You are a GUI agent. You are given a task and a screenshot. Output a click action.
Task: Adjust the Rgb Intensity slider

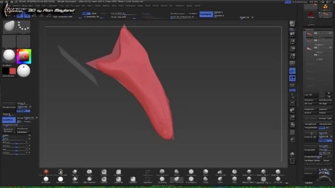[66, 17]
